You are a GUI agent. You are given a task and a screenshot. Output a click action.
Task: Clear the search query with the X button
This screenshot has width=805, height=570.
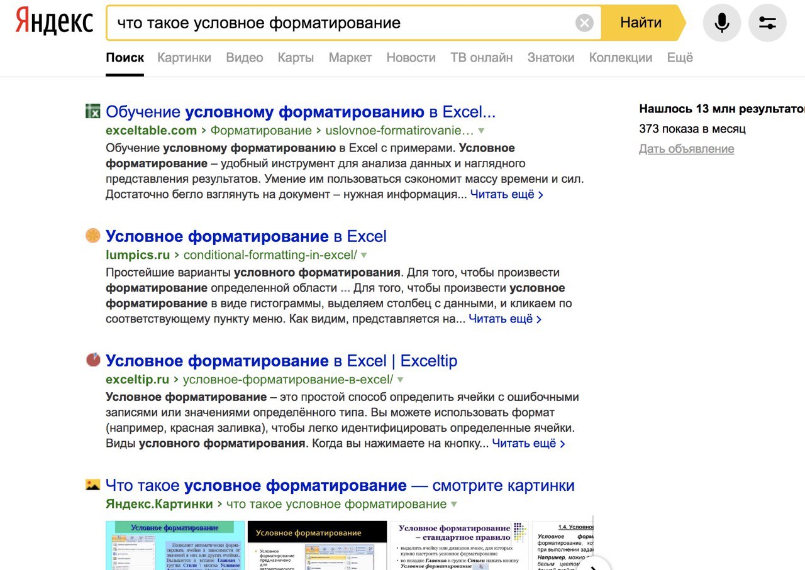[x=584, y=23]
